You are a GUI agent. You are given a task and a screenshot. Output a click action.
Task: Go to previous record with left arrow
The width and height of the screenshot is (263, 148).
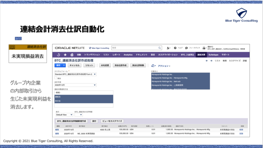207,61
